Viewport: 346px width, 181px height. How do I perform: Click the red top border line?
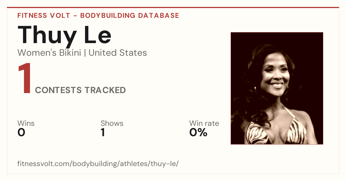173,7
